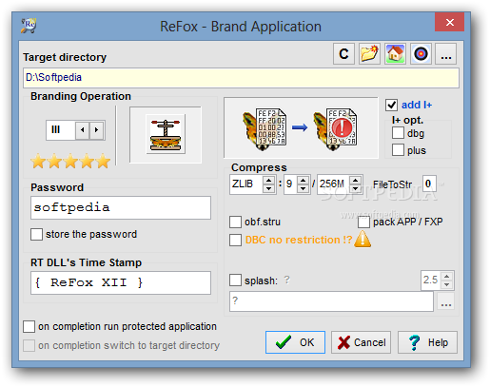490x387 pixels.
Task: Click the ReFox app icon in title bar
Action: click(x=29, y=26)
